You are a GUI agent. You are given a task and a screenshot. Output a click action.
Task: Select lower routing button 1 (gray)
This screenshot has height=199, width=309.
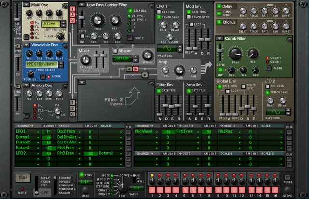click(x=72, y=102)
